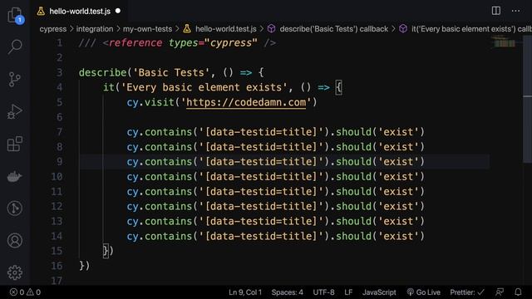The height and width of the screenshot is (299, 532).
Task: Click the Prettier status bar item
Action: (467, 292)
